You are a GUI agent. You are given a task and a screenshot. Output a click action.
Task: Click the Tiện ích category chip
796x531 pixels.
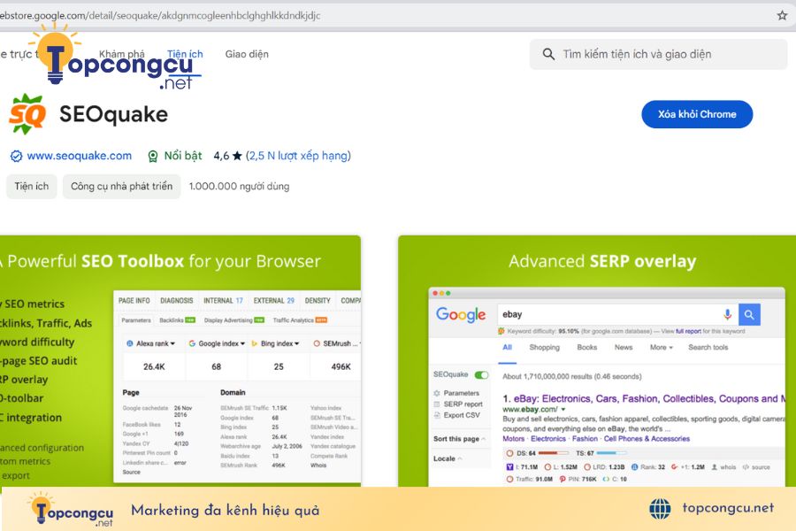tap(32, 187)
